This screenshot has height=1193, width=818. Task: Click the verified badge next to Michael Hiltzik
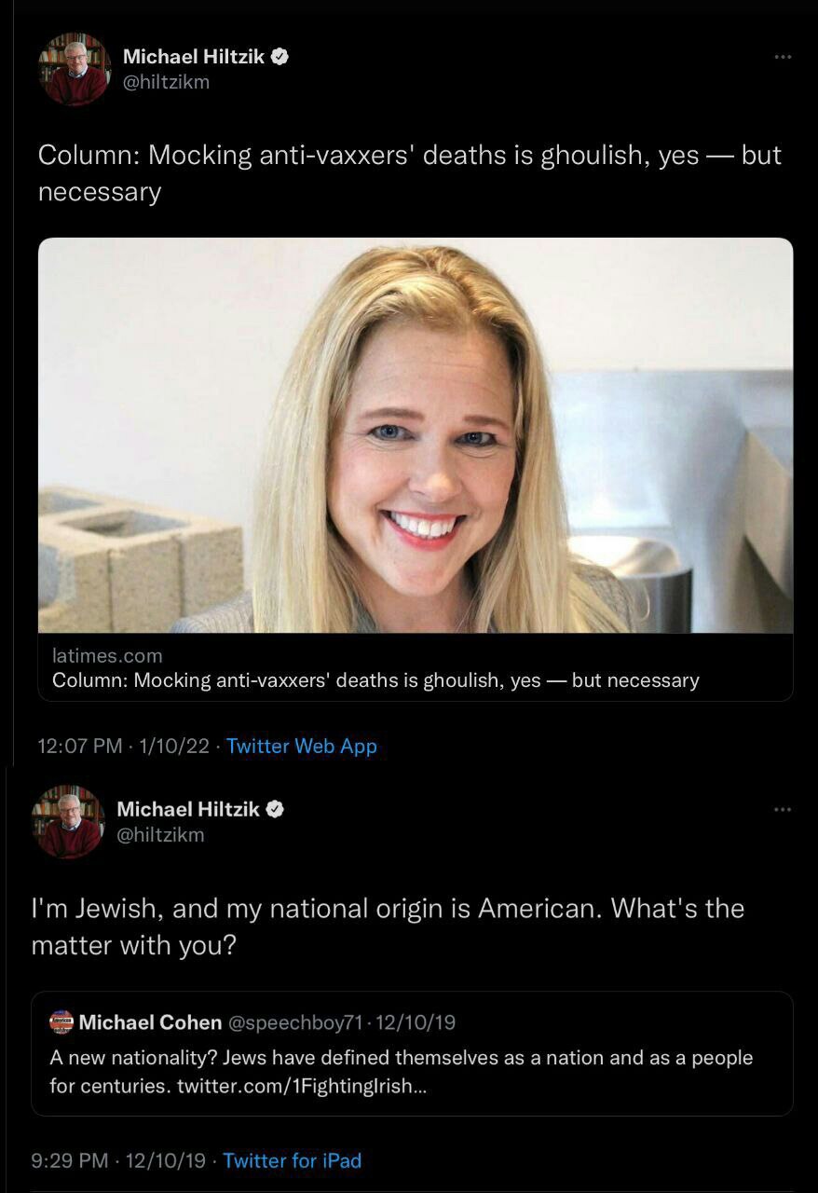(x=279, y=55)
